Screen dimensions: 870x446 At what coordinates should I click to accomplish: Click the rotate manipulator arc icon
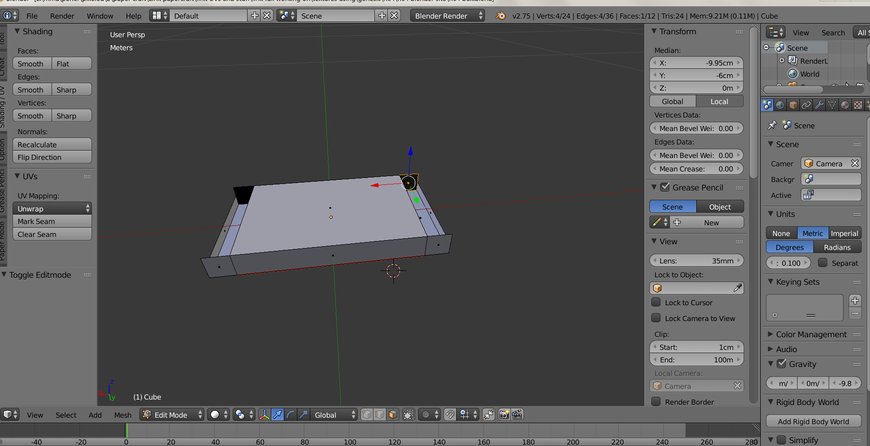pos(290,414)
